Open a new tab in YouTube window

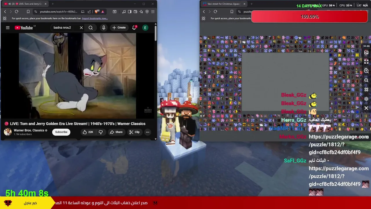(x=53, y=4)
